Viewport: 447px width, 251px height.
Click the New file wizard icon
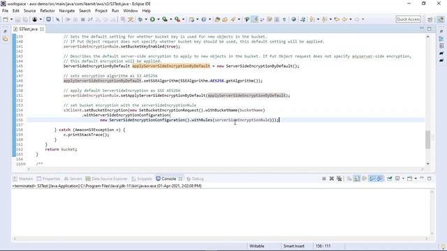pos(6,20)
